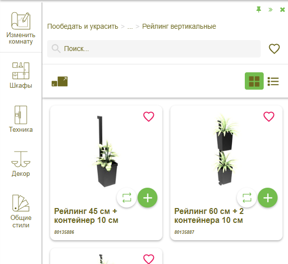Select the Шкафы cabinets category
This screenshot has width=288, height=264.
pyautogui.click(x=21, y=75)
